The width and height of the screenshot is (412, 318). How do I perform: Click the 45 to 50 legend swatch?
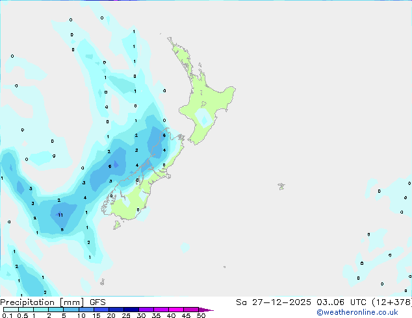(x=191, y=310)
